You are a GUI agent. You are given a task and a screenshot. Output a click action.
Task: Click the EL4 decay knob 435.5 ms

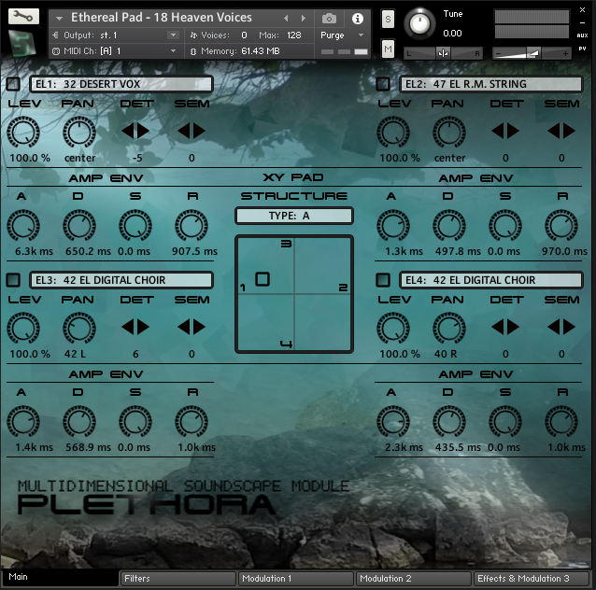tap(449, 421)
